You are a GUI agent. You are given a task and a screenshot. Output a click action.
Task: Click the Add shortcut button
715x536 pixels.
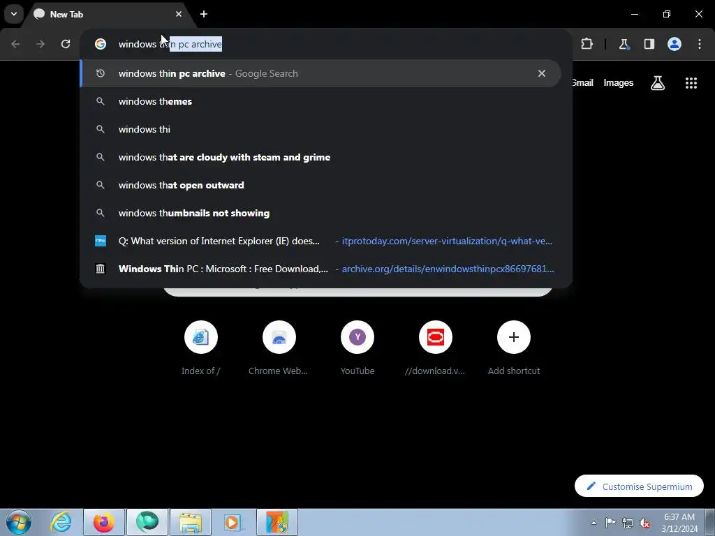(514, 349)
